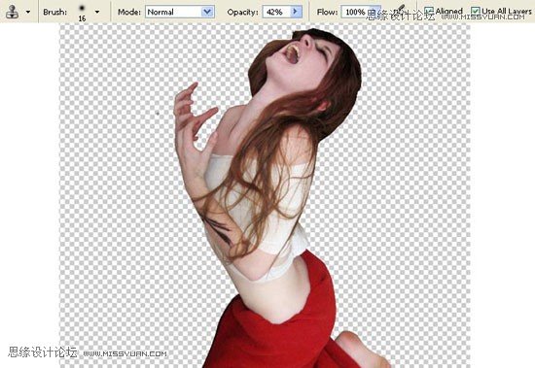535x368 pixels.
Task: Click the brush preview thumbnail, size 16
Action: (82, 13)
